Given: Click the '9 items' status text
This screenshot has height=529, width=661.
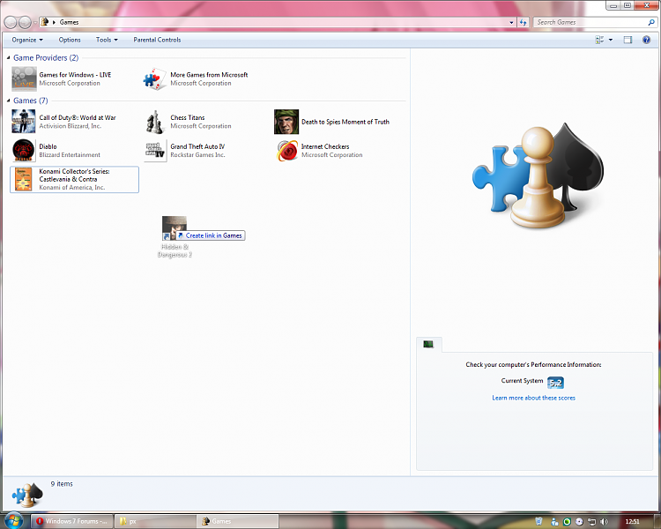Looking at the screenshot, I should [x=62, y=484].
